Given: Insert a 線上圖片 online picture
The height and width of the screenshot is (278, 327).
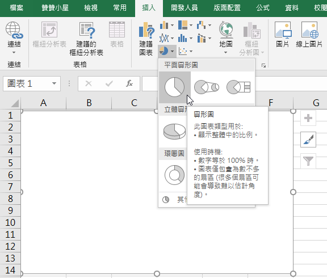Looking at the screenshot, I should [x=309, y=35].
